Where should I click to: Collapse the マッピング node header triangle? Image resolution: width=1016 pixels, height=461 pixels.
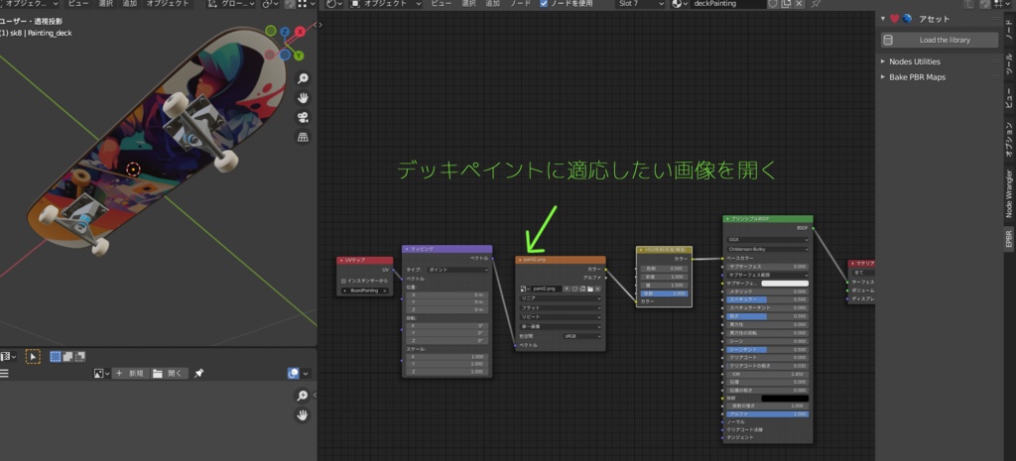pos(406,249)
